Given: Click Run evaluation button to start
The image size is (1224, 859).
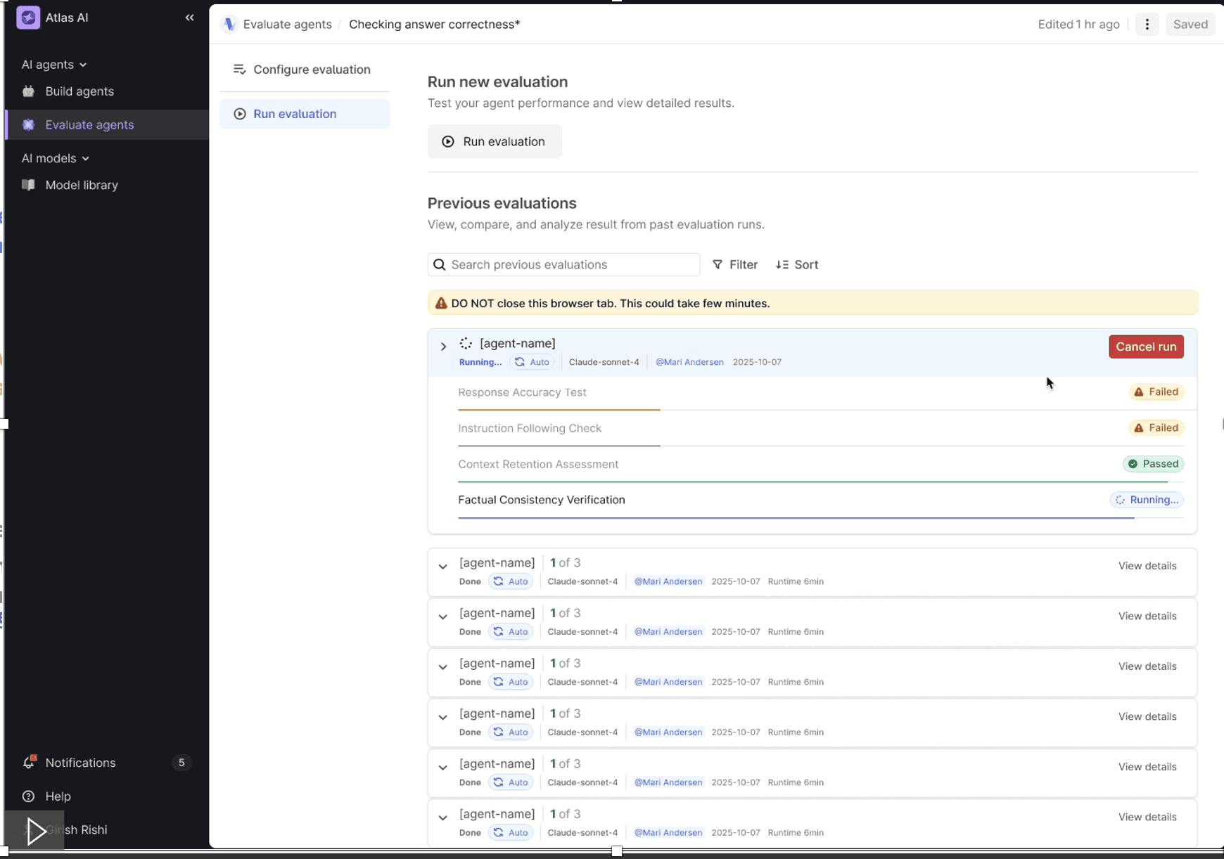Looking at the screenshot, I should point(495,142).
